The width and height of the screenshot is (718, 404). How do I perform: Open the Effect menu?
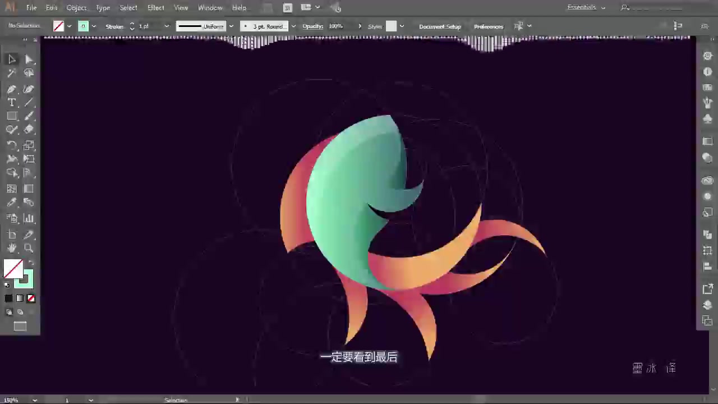click(x=156, y=8)
